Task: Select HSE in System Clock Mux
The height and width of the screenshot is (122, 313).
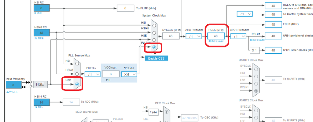Action: pos(154,40)
